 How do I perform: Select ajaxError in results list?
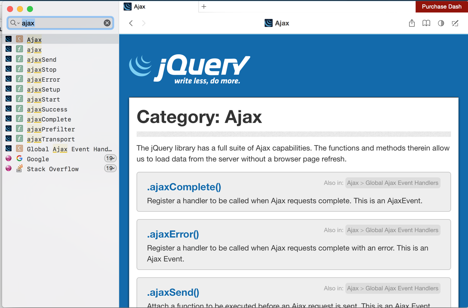60,79
